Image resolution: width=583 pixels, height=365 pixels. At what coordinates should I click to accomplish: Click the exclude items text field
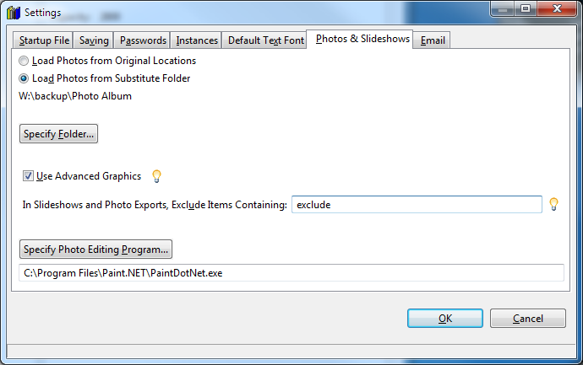pos(416,205)
